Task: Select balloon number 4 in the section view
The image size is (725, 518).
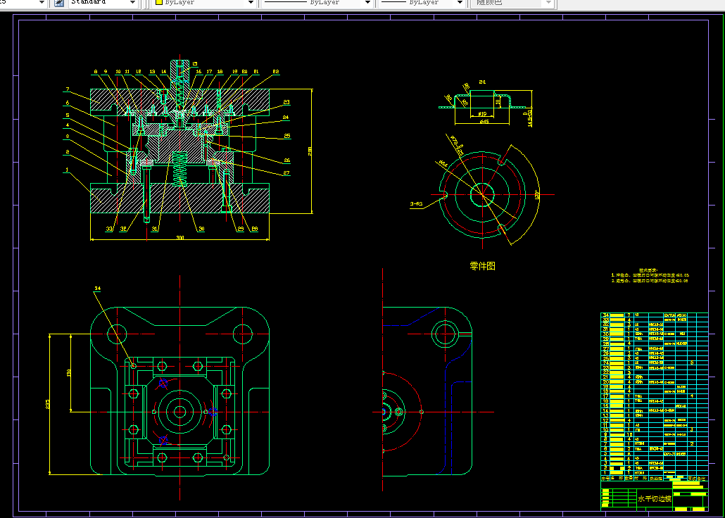Action: click(68, 125)
